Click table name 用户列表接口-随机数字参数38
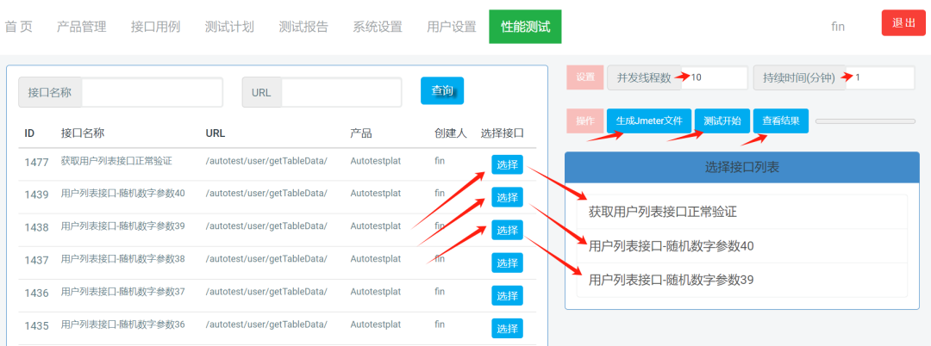 (x=123, y=259)
